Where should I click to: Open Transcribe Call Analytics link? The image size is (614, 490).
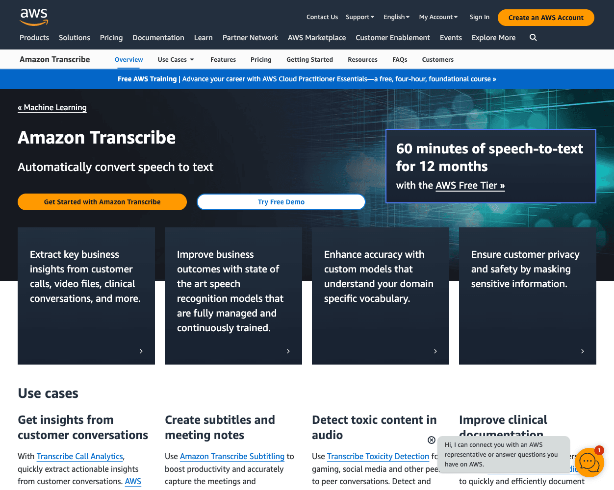(x=80, y=456)
